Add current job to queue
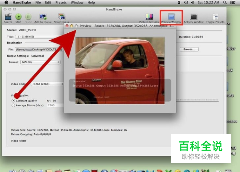Screen dimensions: 240x172 coord(43,18)
